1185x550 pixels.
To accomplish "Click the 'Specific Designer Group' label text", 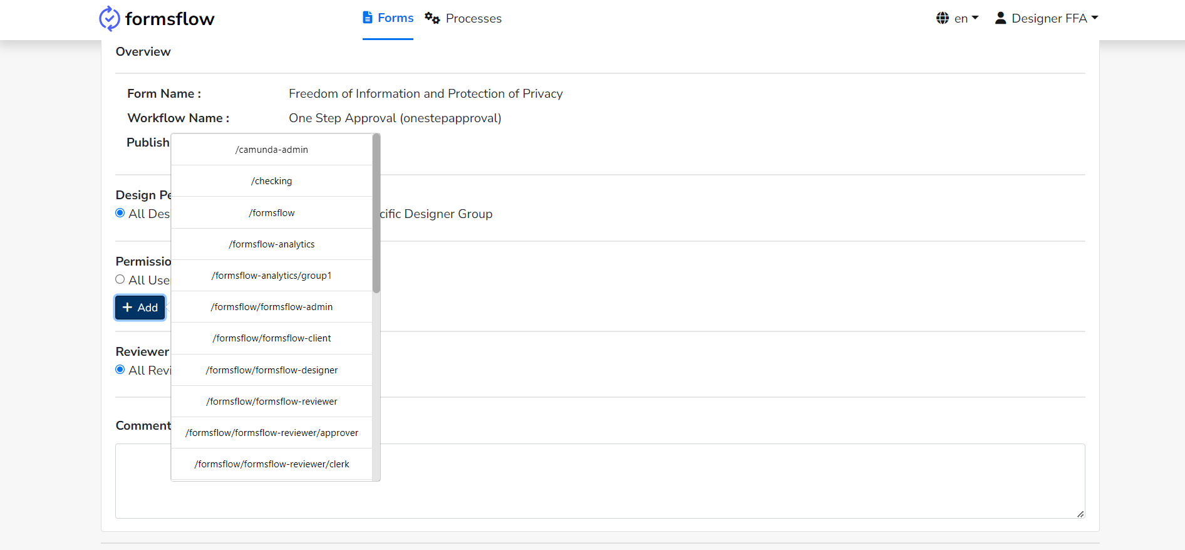I will click(x=436, y=214).
